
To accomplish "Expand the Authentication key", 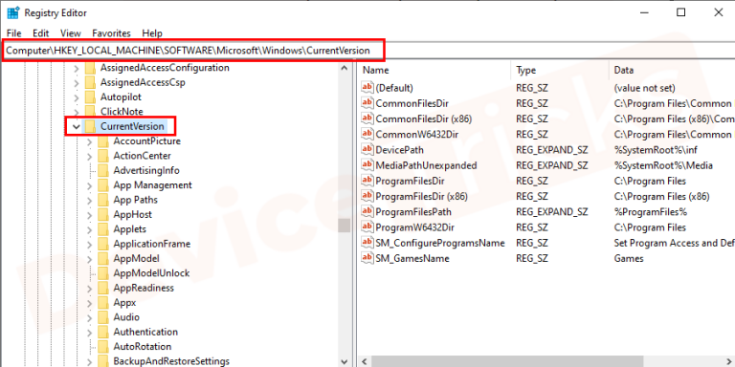I will click(90, 332).
